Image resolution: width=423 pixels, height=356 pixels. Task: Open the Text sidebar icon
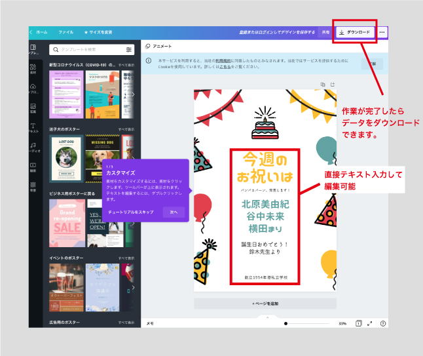pyautogui.click(x=33, y=126)
